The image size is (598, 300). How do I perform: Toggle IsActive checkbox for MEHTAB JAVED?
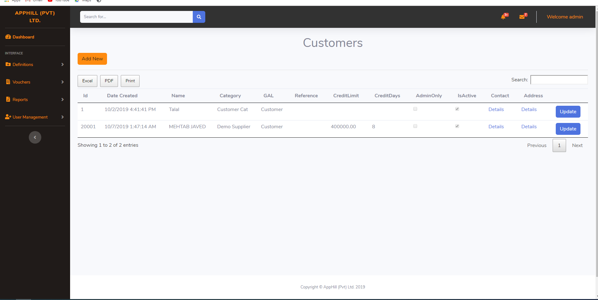(x=457, y=126)
